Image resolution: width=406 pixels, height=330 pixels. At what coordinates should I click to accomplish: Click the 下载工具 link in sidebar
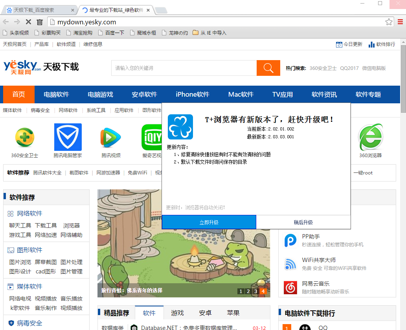46,225
